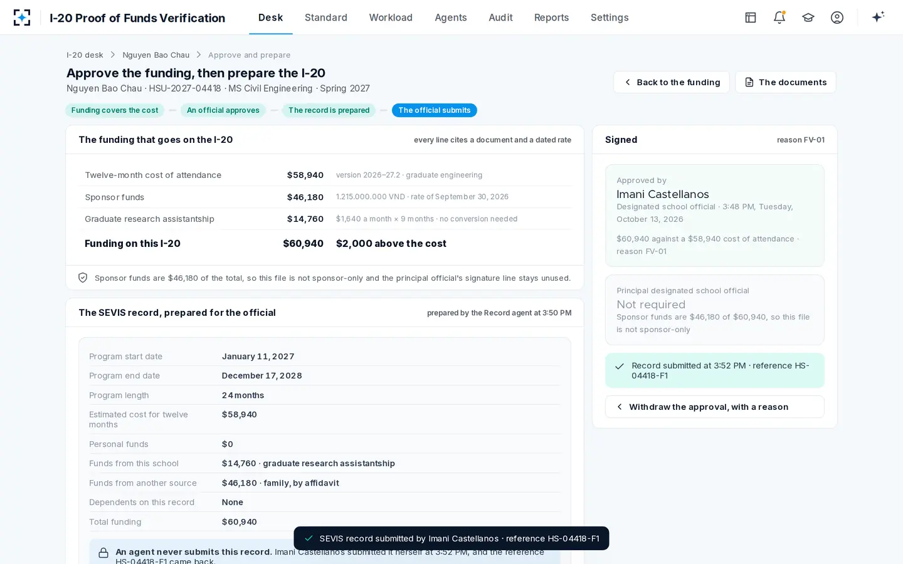Open the notifications bell
Screen dimensions: 903x564
click(x=779, y=18)
